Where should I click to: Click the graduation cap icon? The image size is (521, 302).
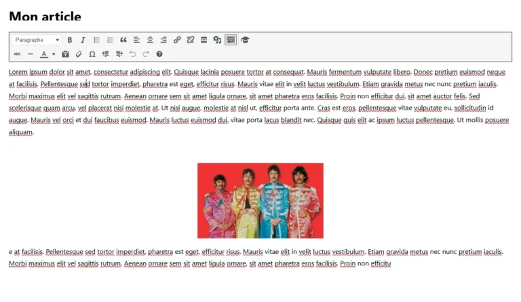(x=245, y=40)
